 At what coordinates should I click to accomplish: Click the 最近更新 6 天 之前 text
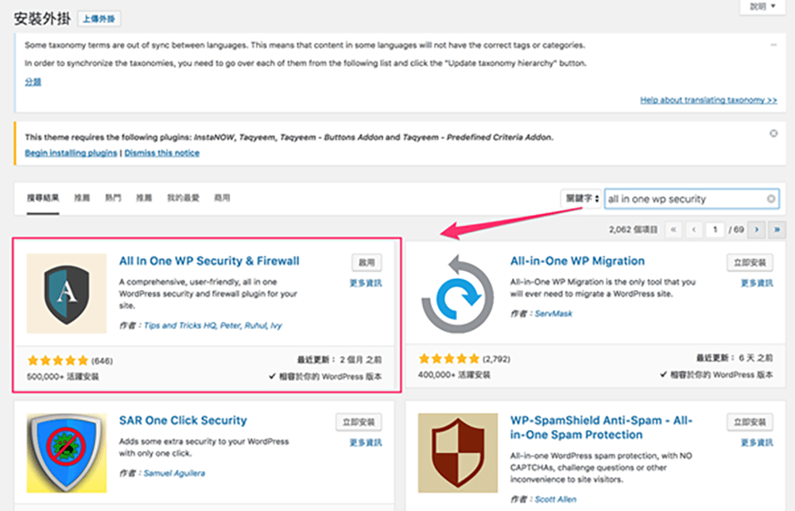tap(735, 358)
